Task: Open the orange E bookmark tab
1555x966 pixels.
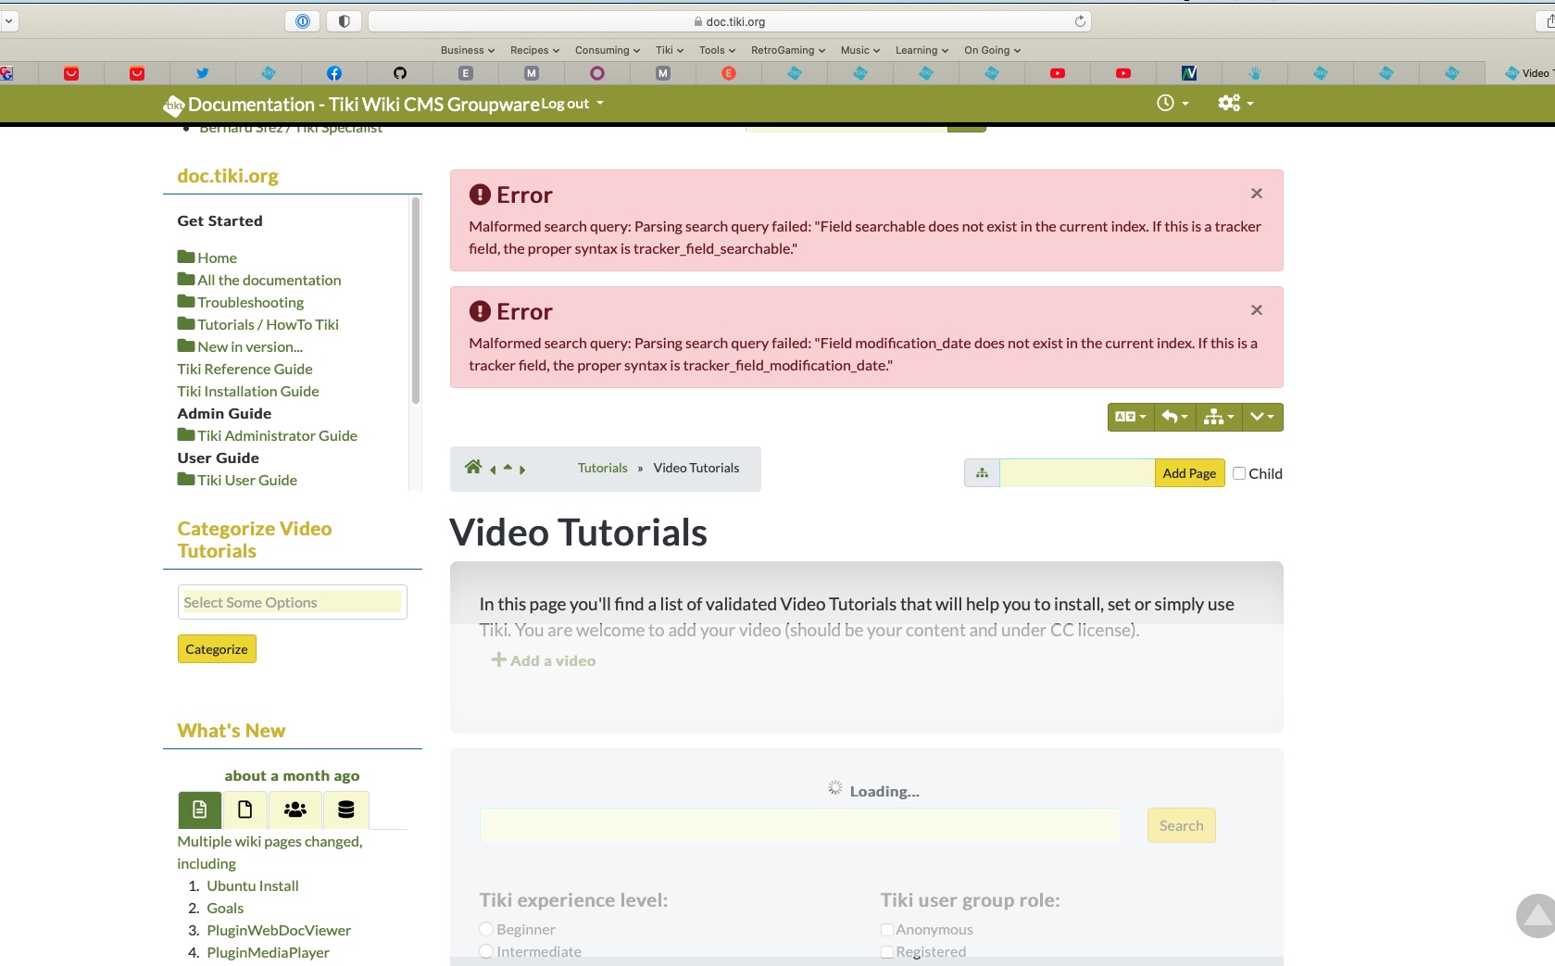Action: 729,73
